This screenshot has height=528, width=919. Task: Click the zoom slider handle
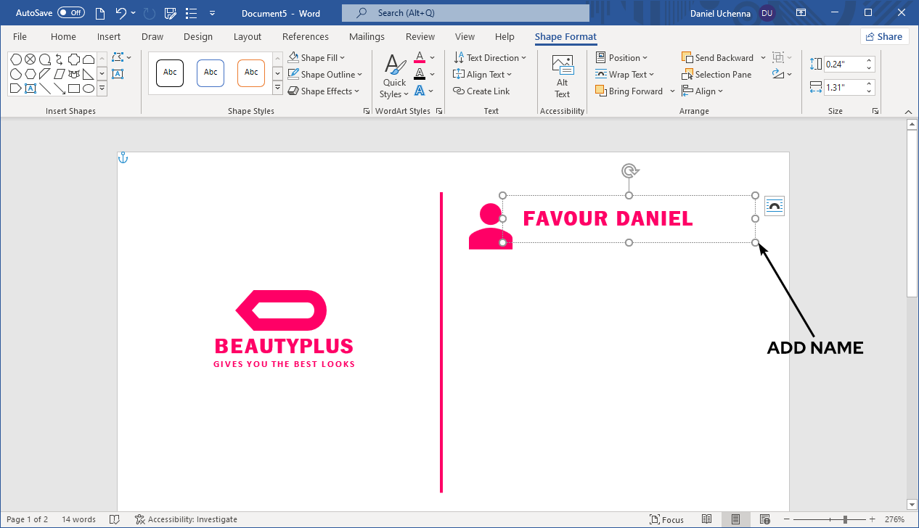[845, 519]
